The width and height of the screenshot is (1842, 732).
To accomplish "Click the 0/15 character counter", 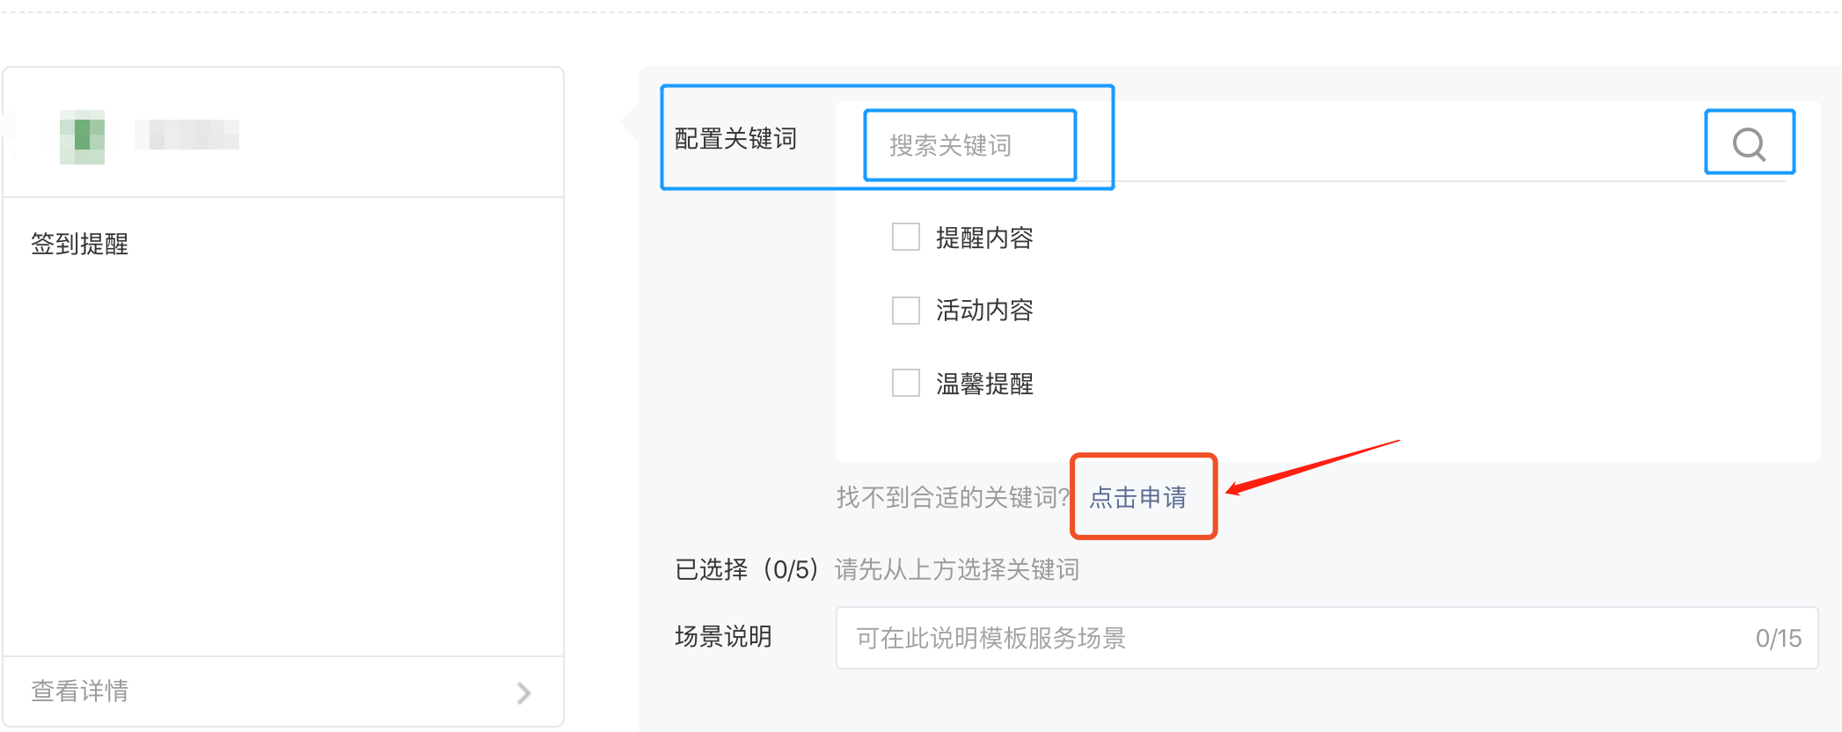I will [x=1779, y=638].
